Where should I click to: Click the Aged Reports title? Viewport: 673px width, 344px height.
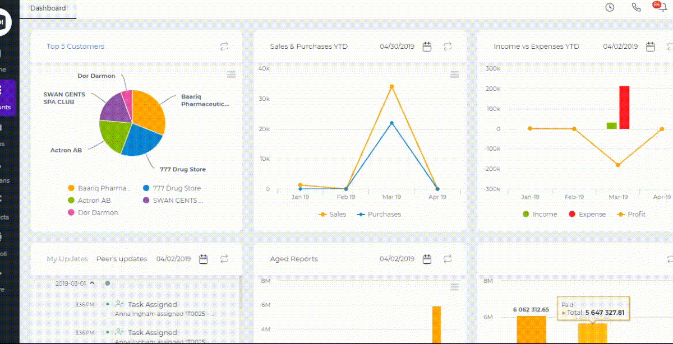point(294,259)
